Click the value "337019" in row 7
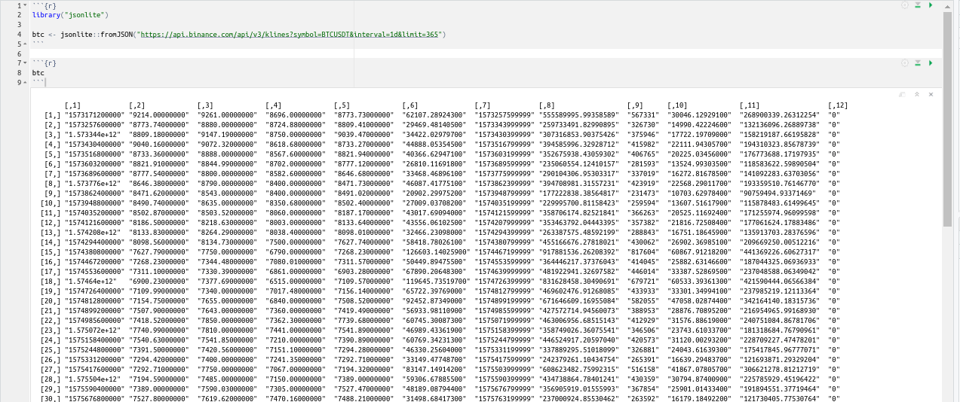 (643, 174)
